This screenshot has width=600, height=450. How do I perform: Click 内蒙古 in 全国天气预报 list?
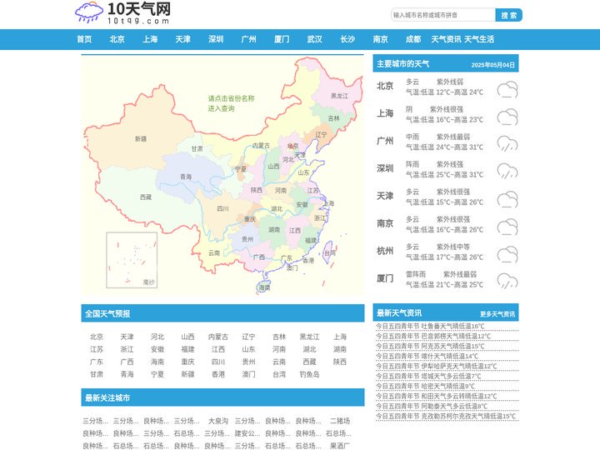218,337
